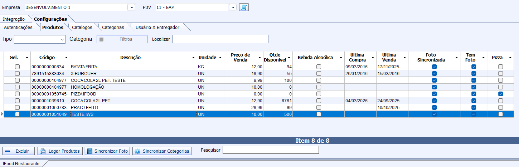
Task: Open the Filtros category filter
Action: pyautogui.click(x=122, y=39)
